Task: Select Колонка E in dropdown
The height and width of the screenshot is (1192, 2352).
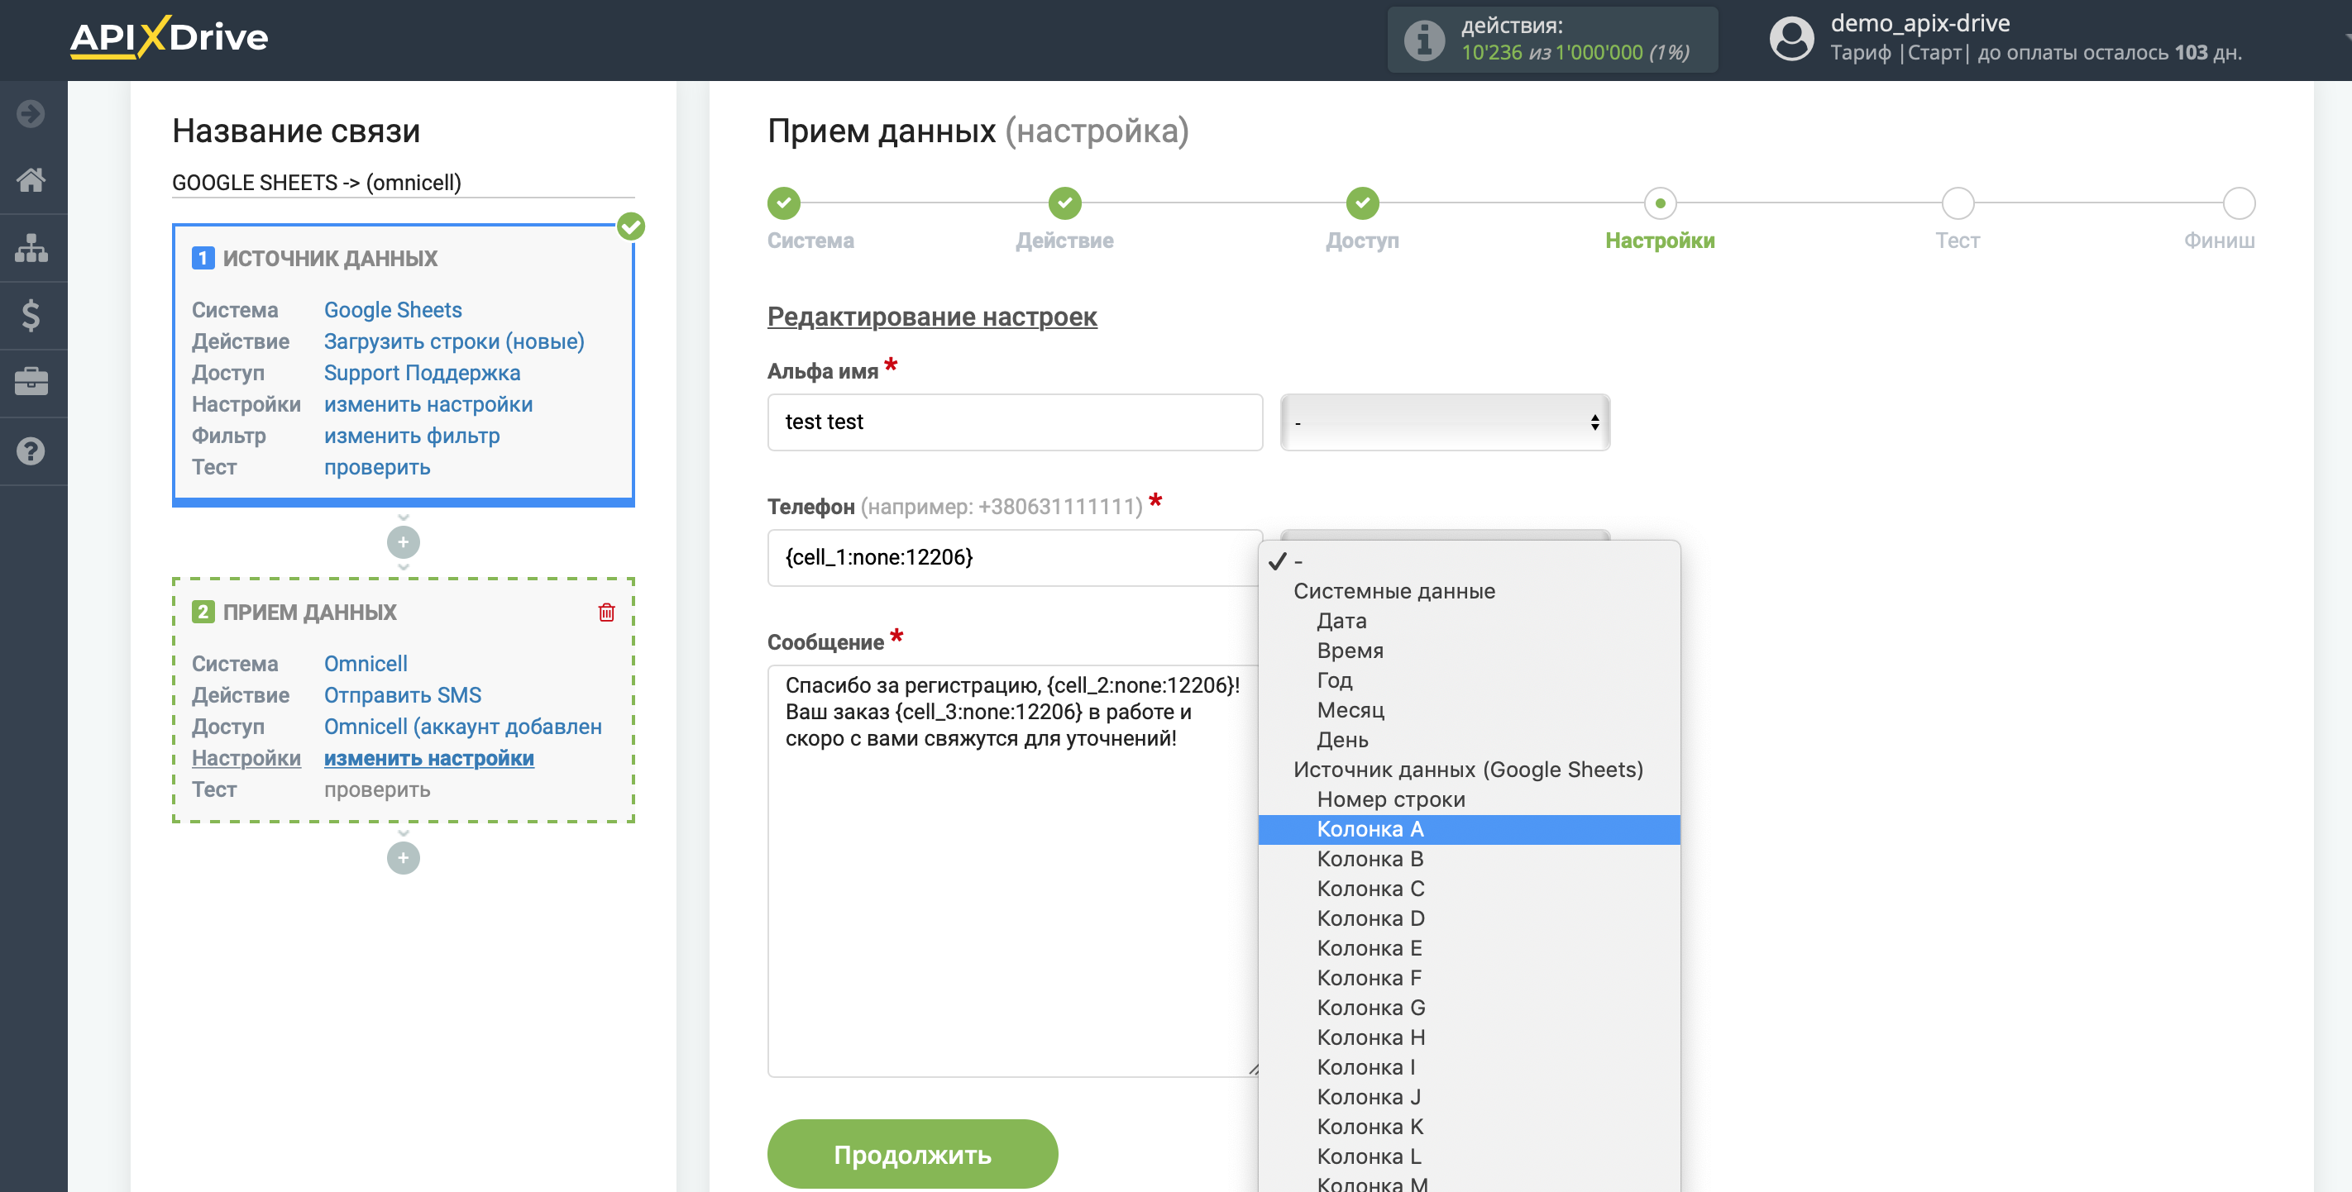Action: point(1468,948)
